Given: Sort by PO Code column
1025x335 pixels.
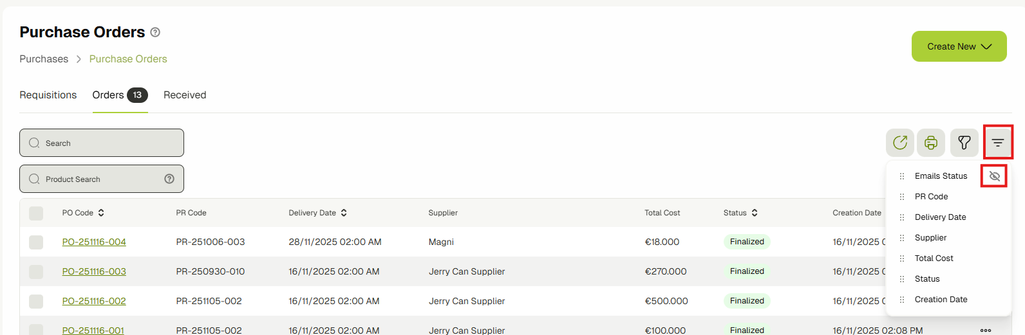Looking at the screenshot, I should [101, 213].
